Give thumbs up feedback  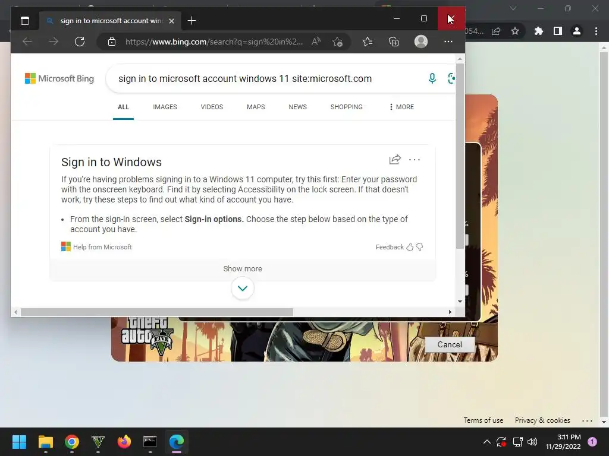[x=410, y=247]
